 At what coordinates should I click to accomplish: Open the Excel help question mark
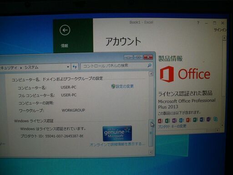(x=198, y=23)
